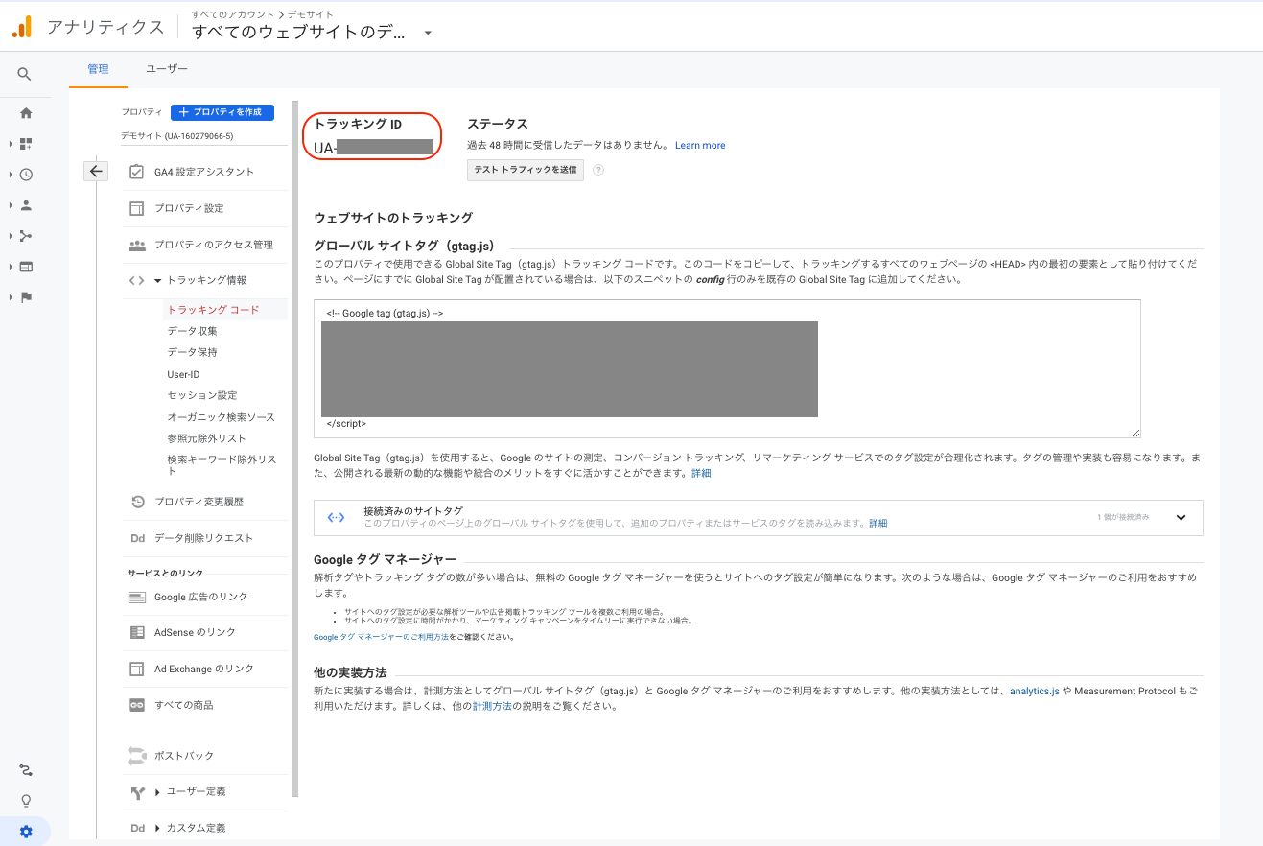Click プロパティを作成 button
Image resolution: width=1263 pixels, height=846 pixels.
(222, 112)
